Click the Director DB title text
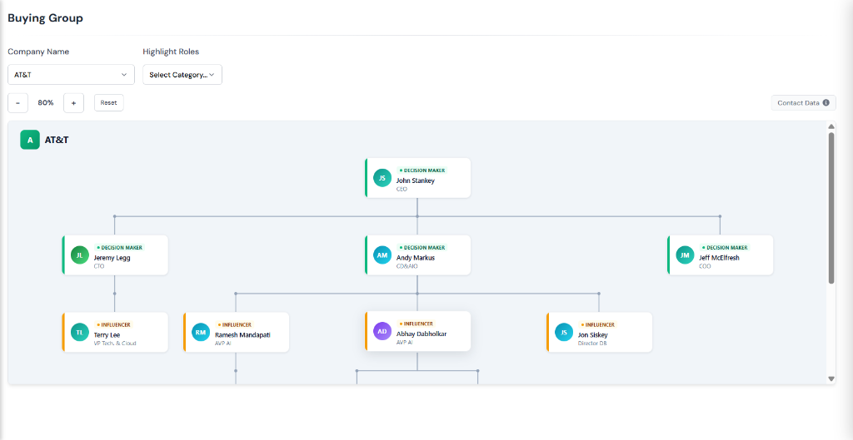Screen dimensions: 853x440 tap(592, 344)
